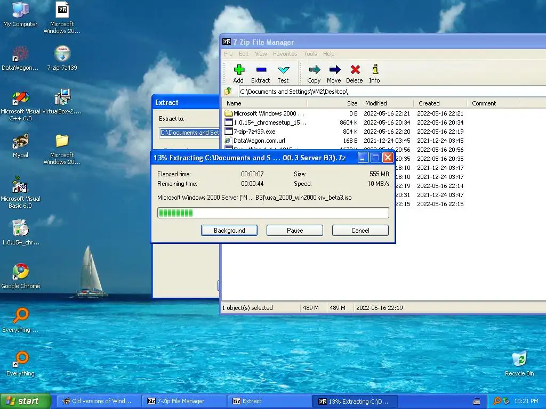The width and height of the screenshot is (546, 409).
Task: Select Microsoft Visual C++ 6.0 desktop icon
Action: pyautogui.click(x=20, y=105)
